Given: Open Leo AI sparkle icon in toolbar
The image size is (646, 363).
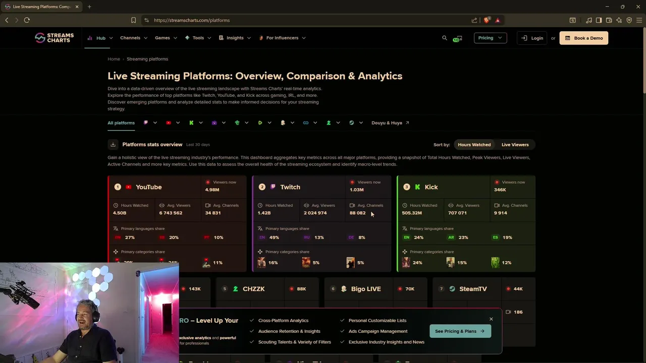Looking at the screenshot, I should 619,20.
